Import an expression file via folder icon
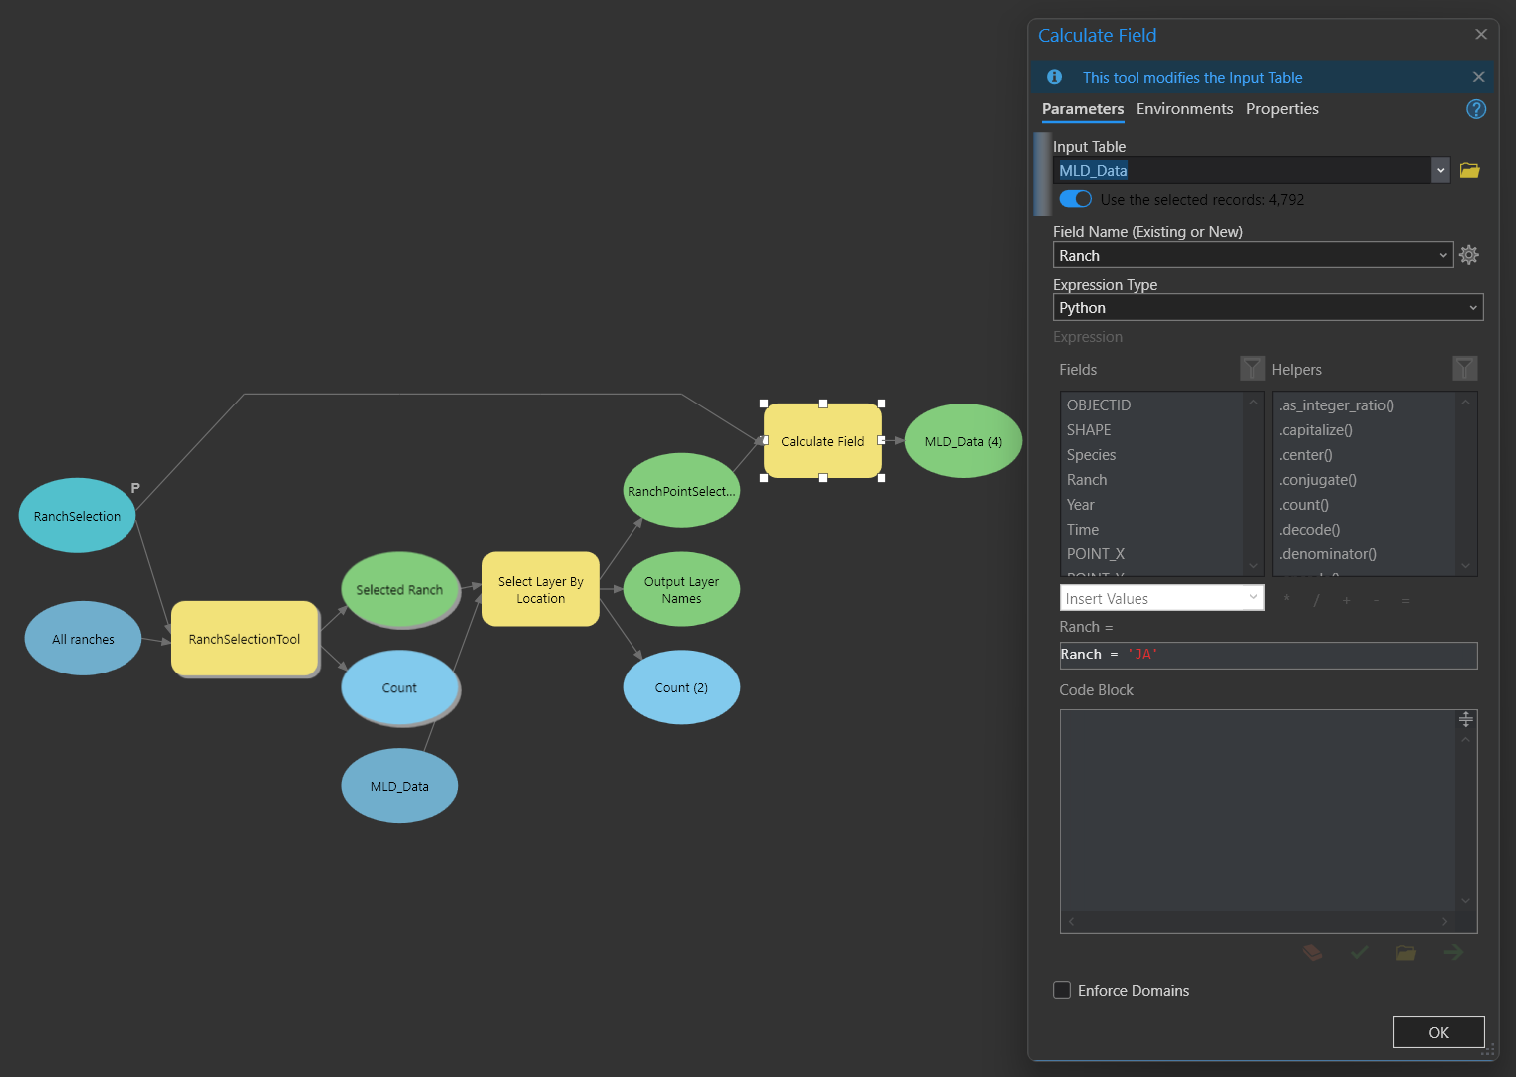Screen dimensions: 1516x1077 (x=1405, y=952)
